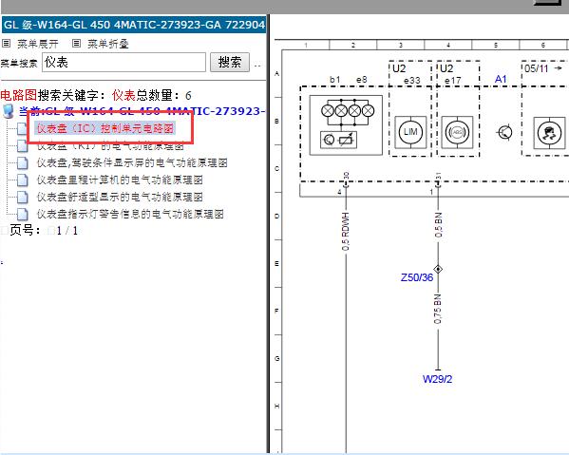
Task: Focus the 菜单搜索 search field containing 仪表
Action: click(123, 62)
